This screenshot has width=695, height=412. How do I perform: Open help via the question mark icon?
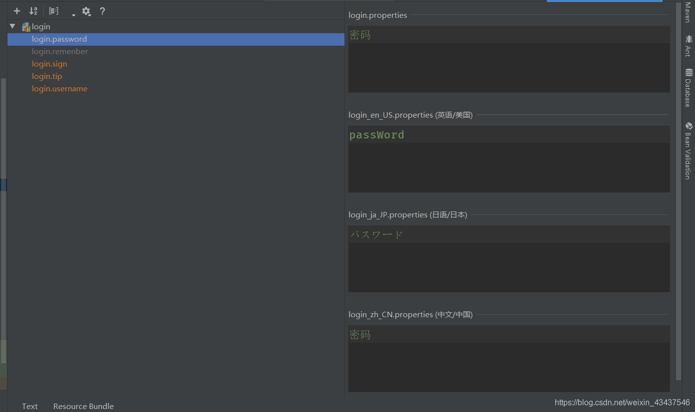(102, 11)
